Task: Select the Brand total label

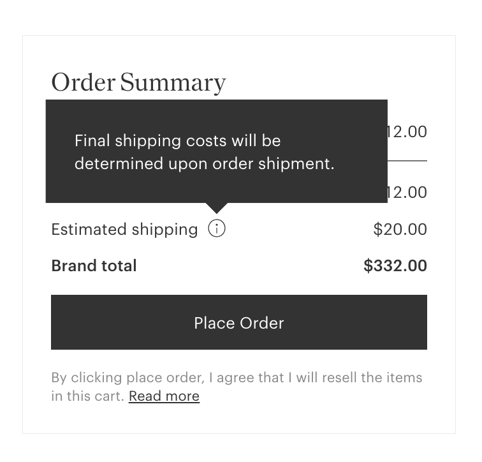Action: click(94, 266)
